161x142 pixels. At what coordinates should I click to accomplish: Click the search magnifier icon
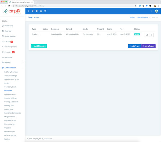click(151, 11)
